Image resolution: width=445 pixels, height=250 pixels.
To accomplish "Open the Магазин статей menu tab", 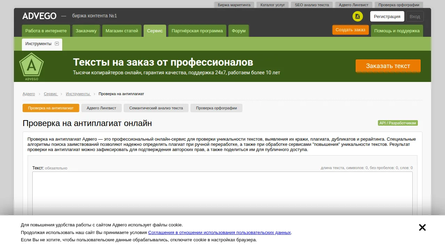I will click(122, 31).
